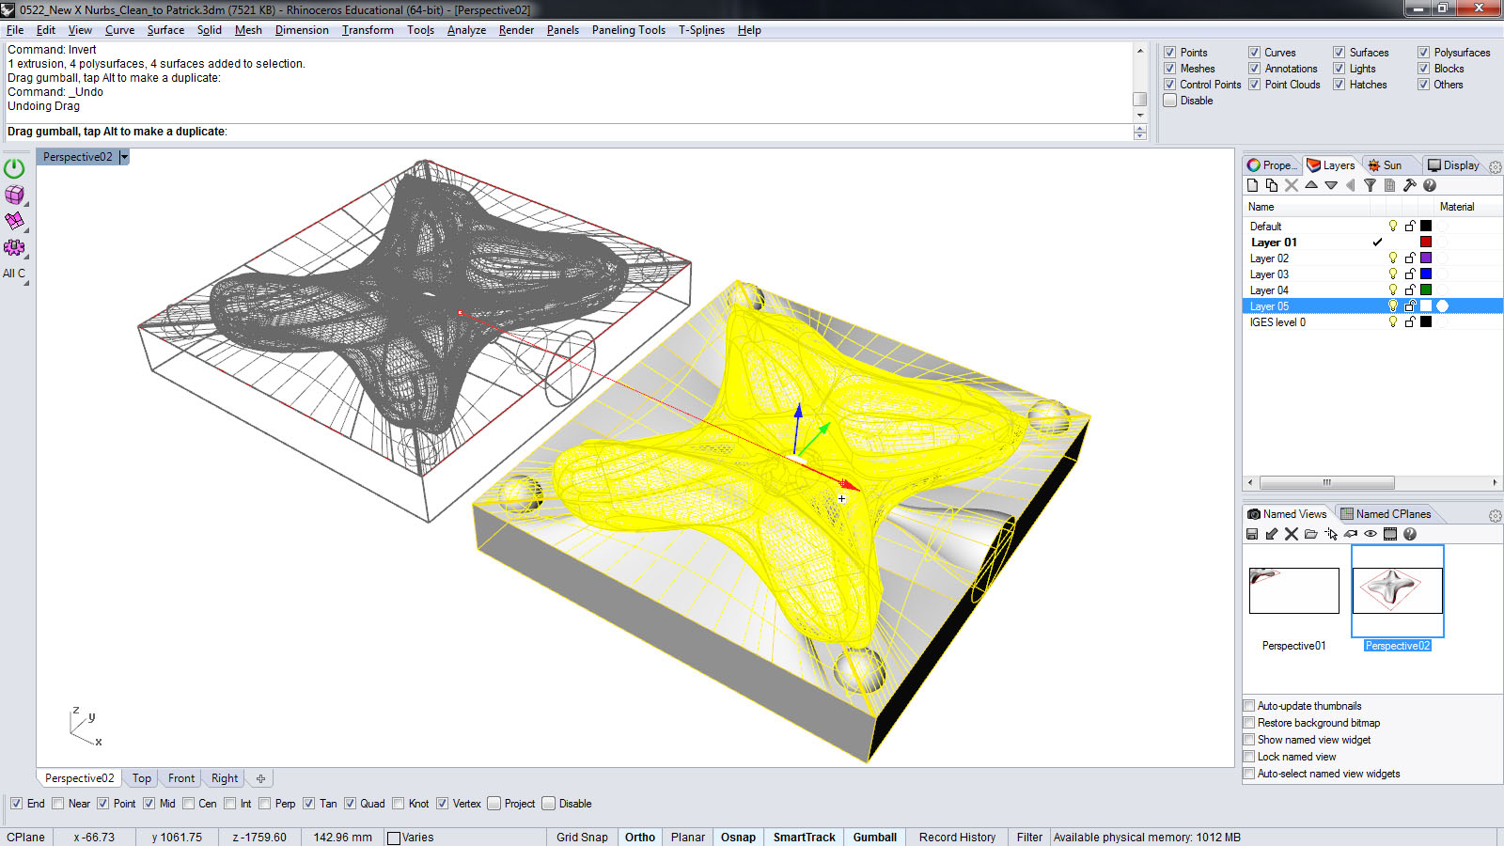Toggle Osnap in status bar
The height and width of the screenshot is (846, 1504).
pos(738,838)
